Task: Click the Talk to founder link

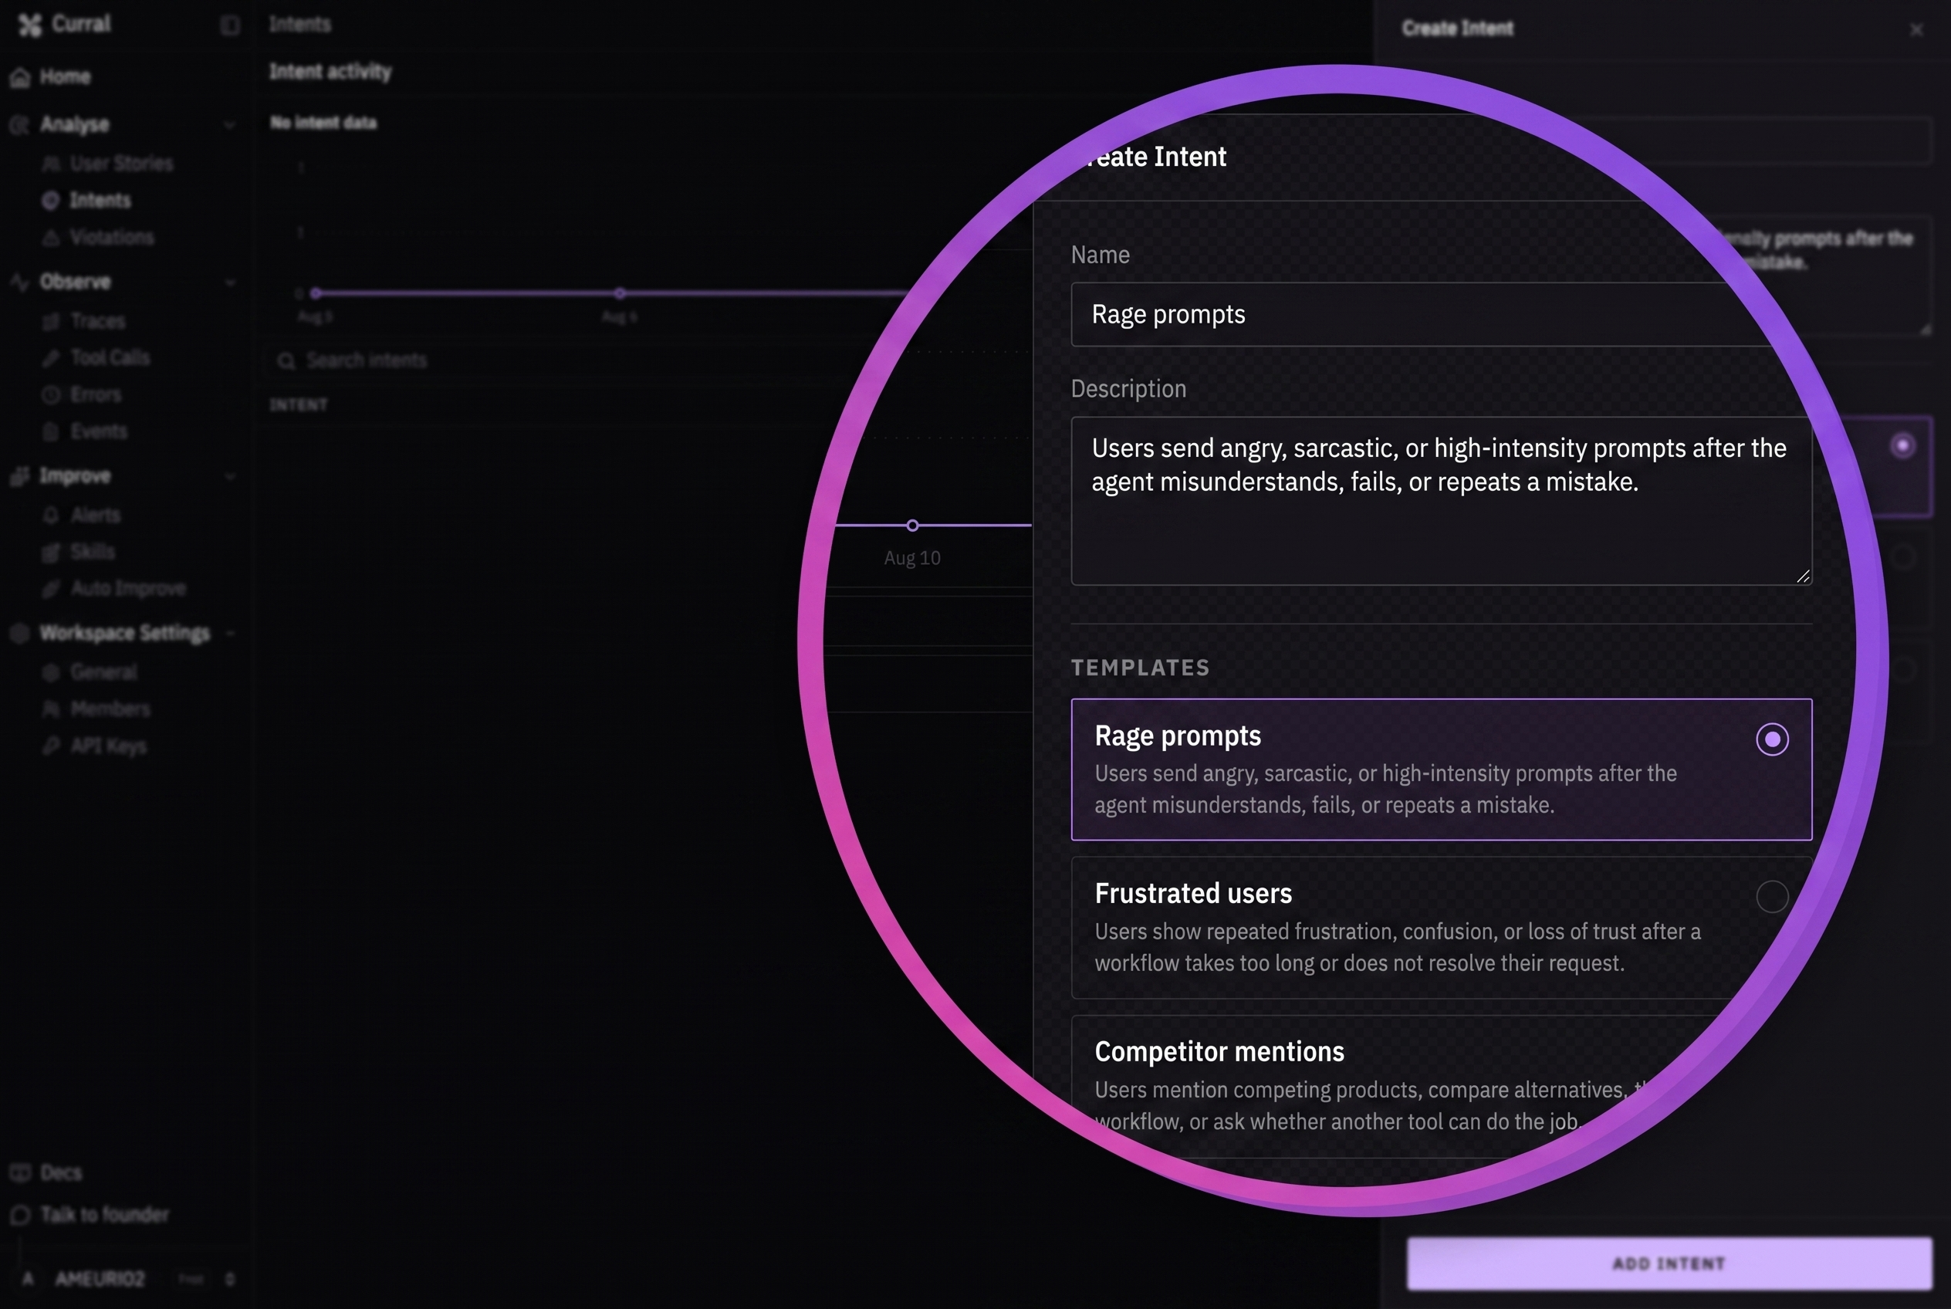Action: (104, 1215)
